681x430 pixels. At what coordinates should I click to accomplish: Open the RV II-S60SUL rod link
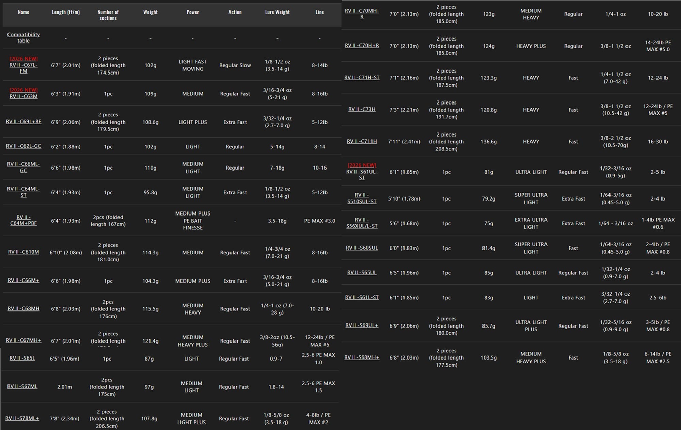[x=362, y=248]
